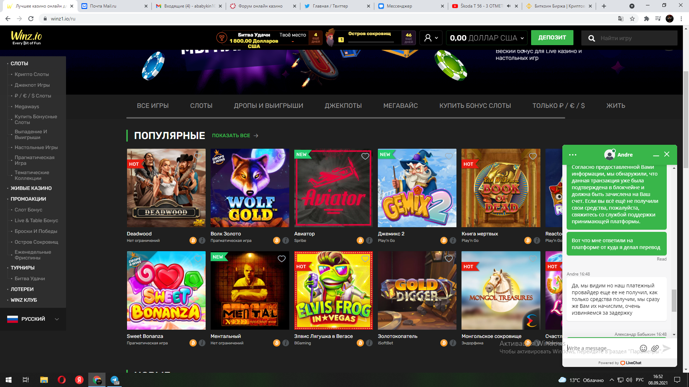Click the Windows Start button
This screenshot has width=689, height=387.
tap(9, 380)
